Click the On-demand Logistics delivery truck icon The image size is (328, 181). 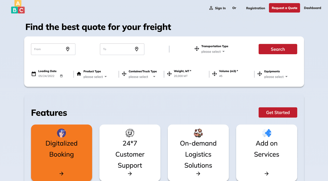pyautogui.click(x=198, y=133)
